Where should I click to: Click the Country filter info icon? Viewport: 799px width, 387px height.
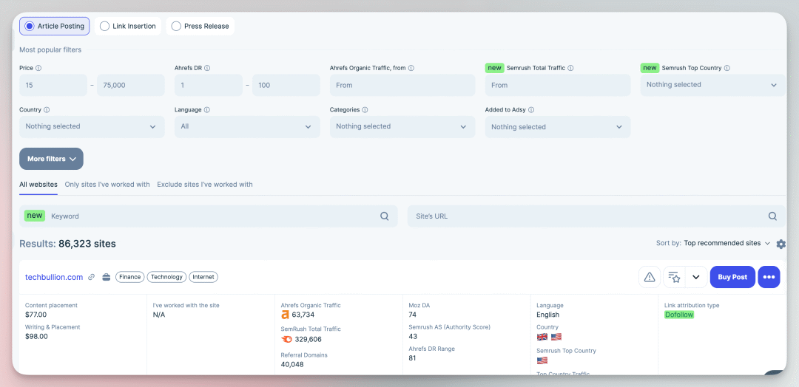(x=47, y=109)
